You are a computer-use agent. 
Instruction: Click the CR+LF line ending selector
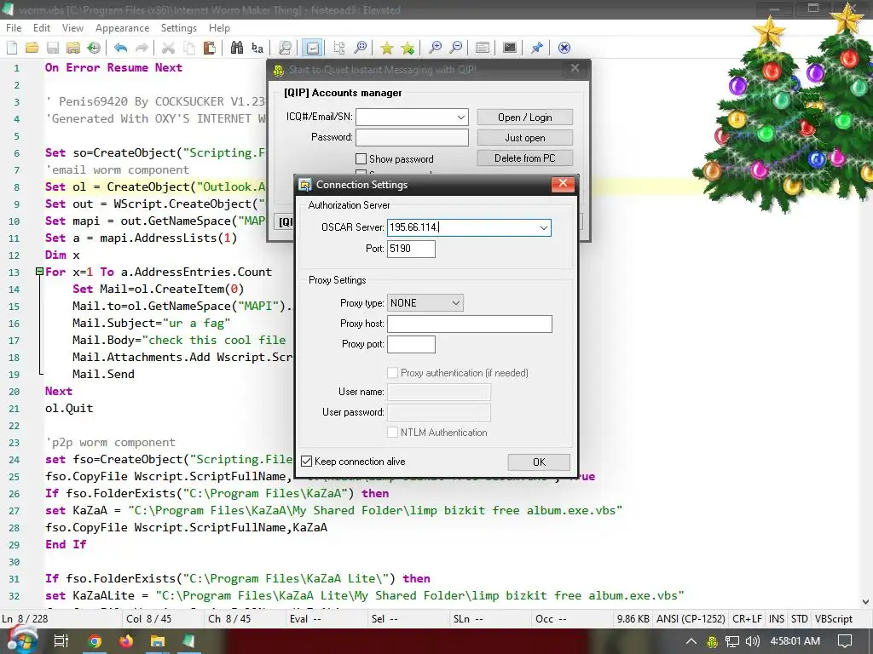point(747,619)
